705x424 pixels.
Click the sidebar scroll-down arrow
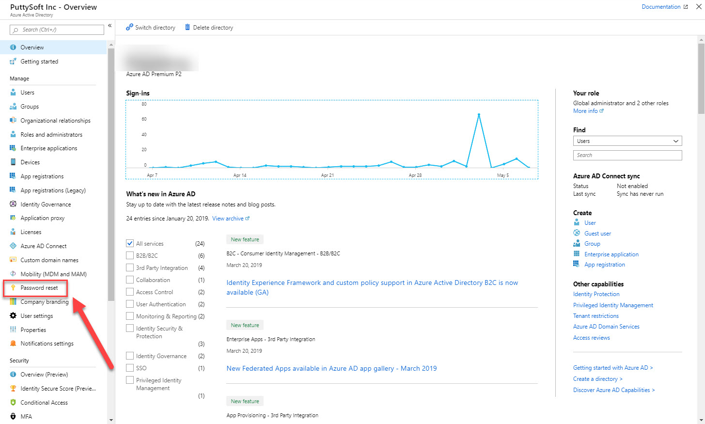pyautogui.click(x=111, y=420)
